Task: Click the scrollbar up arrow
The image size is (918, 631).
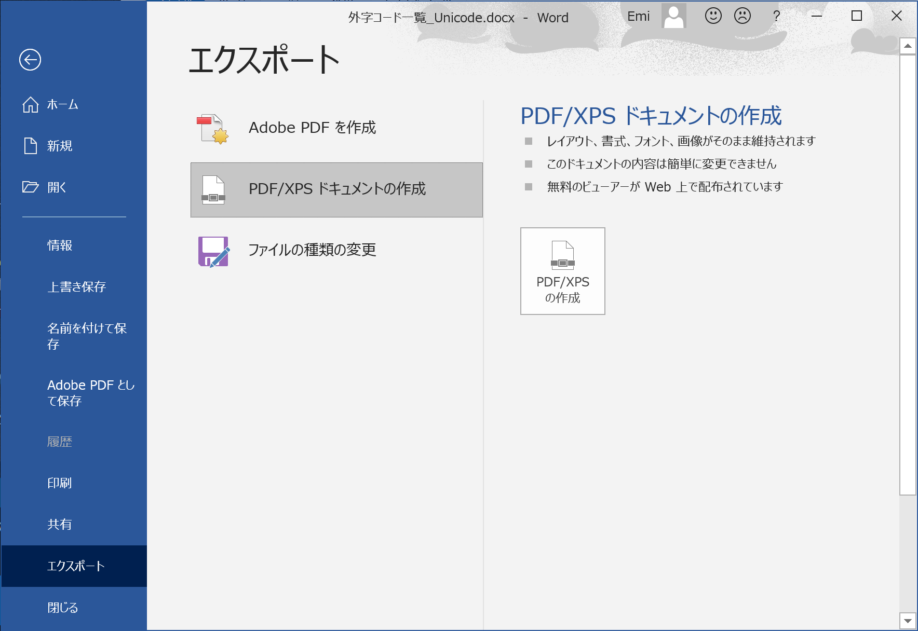Action: click(908, 46)
